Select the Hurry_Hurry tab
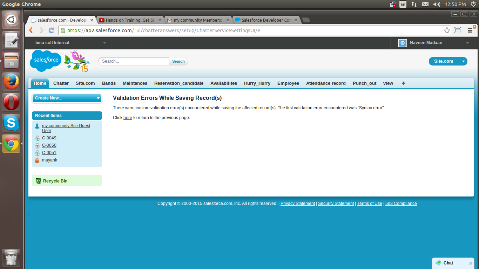The width and height of the screenshot is (479, 269). click(x=257, y=83)
